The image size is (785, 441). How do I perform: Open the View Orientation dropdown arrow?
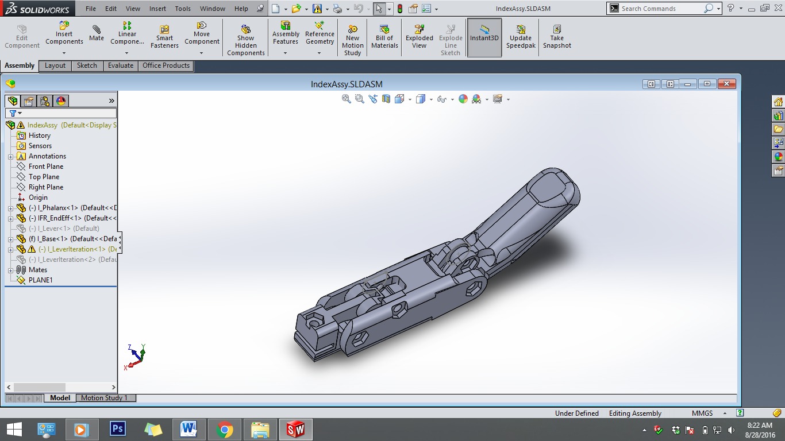(x=410, y=99)
